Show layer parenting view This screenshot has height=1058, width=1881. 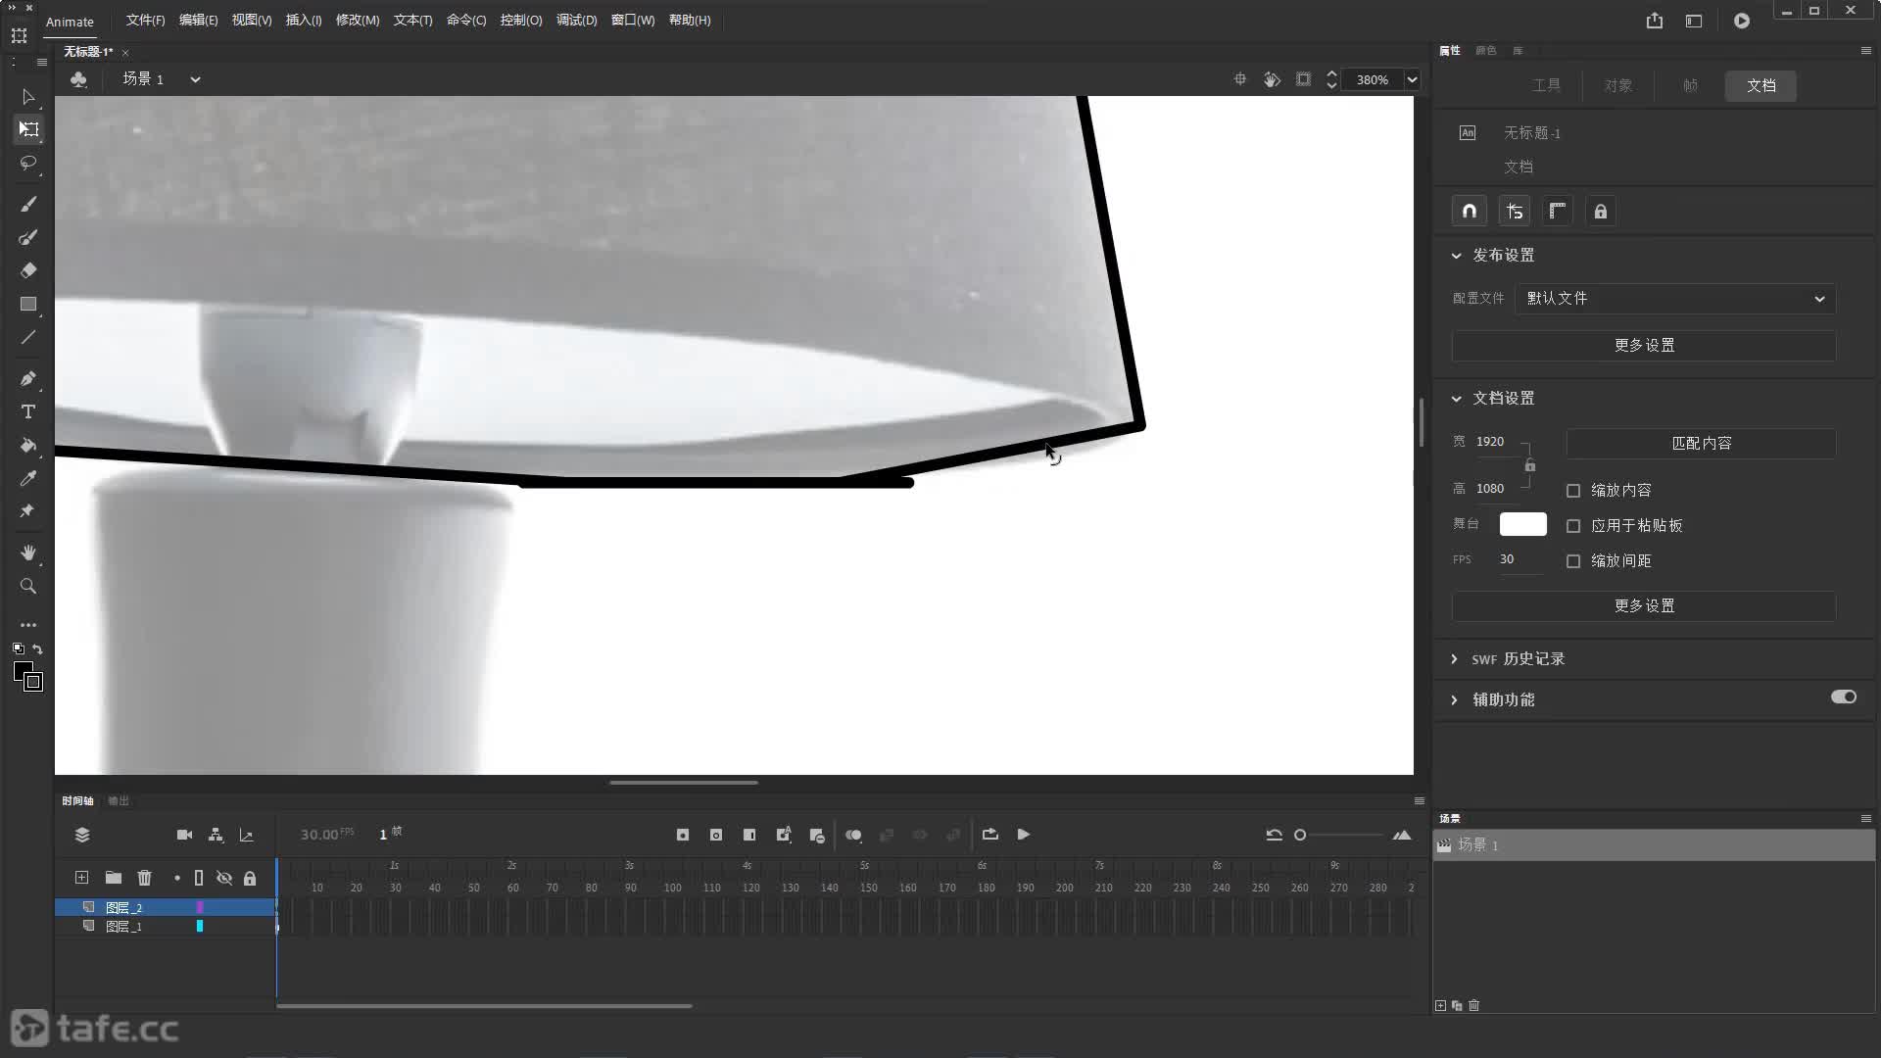[216, 835]
